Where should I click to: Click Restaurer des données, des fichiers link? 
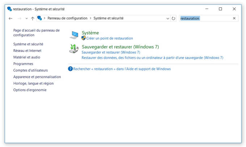pyautogui.click(x=152, y=58)
